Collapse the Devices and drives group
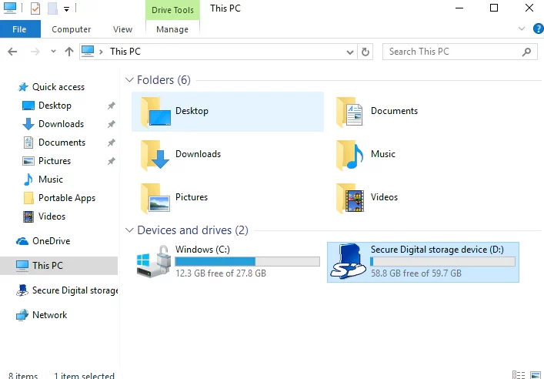Viewport: 544px width, 379px height. point(129,230)
